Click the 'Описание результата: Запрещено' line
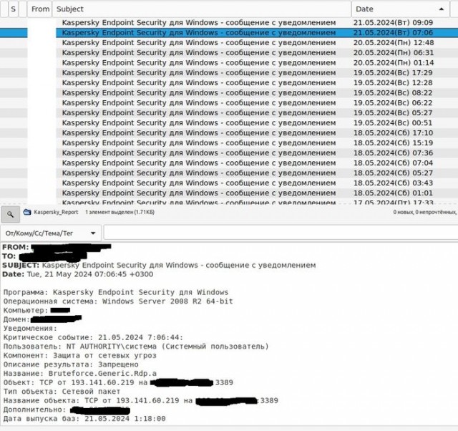The width and height of the screenshot is (458, 431). (x=71, y=364)
